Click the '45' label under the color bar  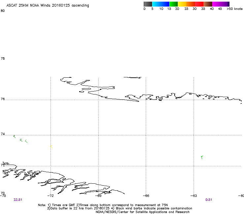pyautogui.click(x=220, y=9)
